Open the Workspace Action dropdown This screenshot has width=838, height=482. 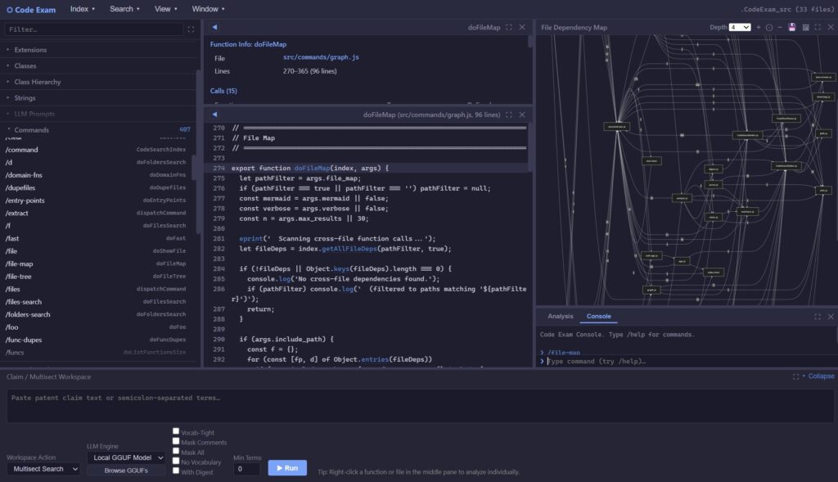pyautogui.click(x=43, y=469)
